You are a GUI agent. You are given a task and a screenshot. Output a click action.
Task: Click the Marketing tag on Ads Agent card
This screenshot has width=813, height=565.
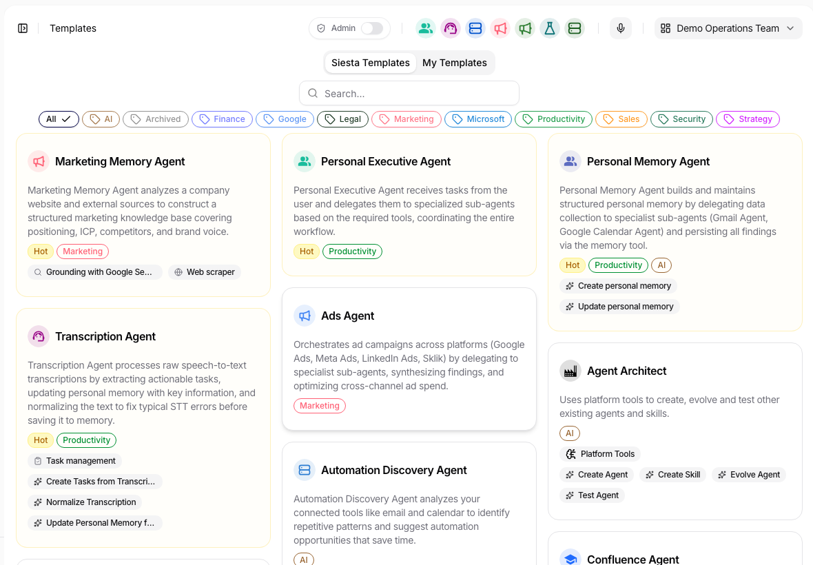click(x=320, y=406)
